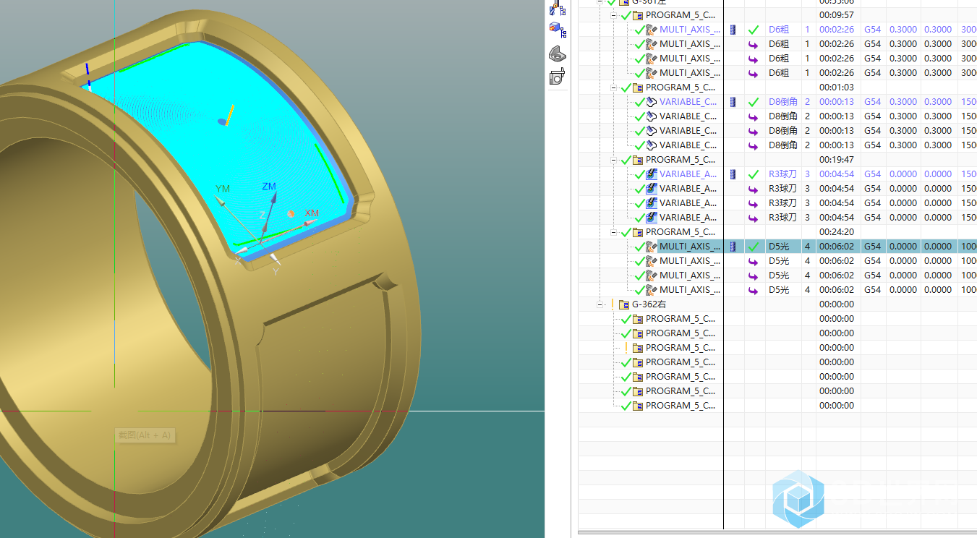This screenshot has height=538, width=977.
Task: Click the 00:19:47 group time cell
Action: [837, 160]
